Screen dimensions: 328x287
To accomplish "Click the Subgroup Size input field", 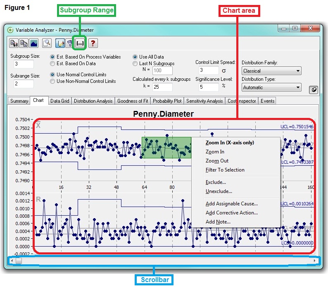I will (24, 64).
